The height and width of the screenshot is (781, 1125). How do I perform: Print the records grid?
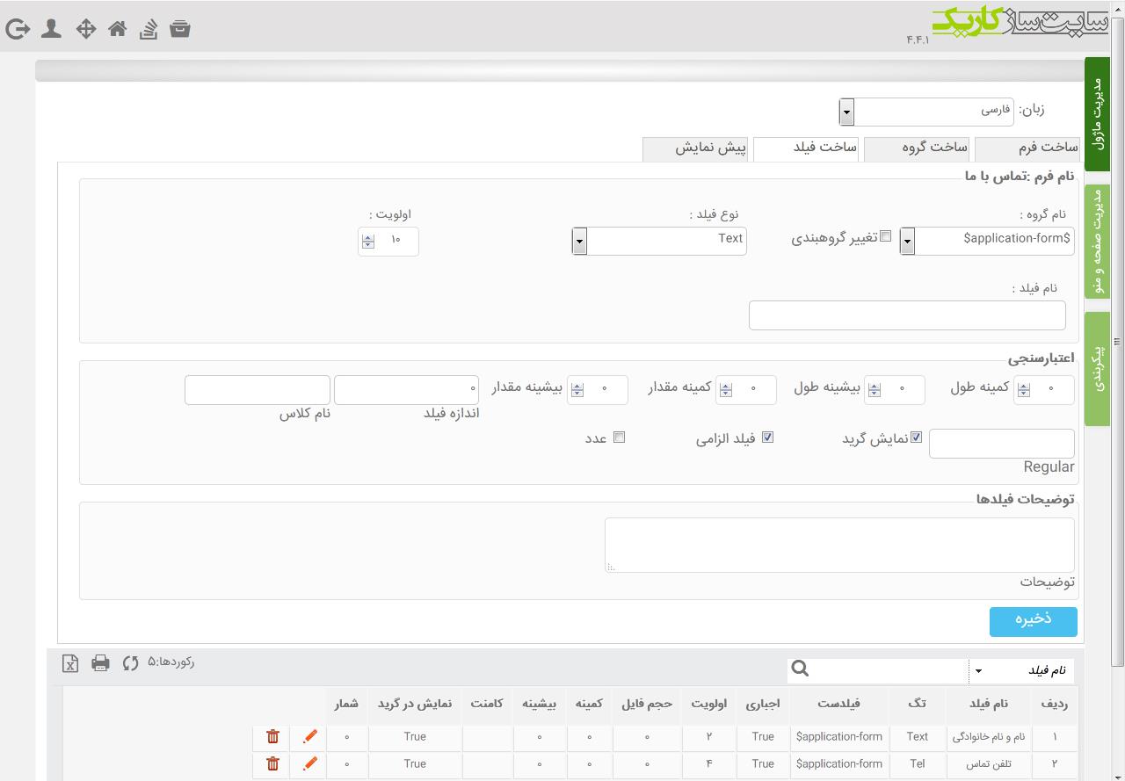click(x=101, y=663)
